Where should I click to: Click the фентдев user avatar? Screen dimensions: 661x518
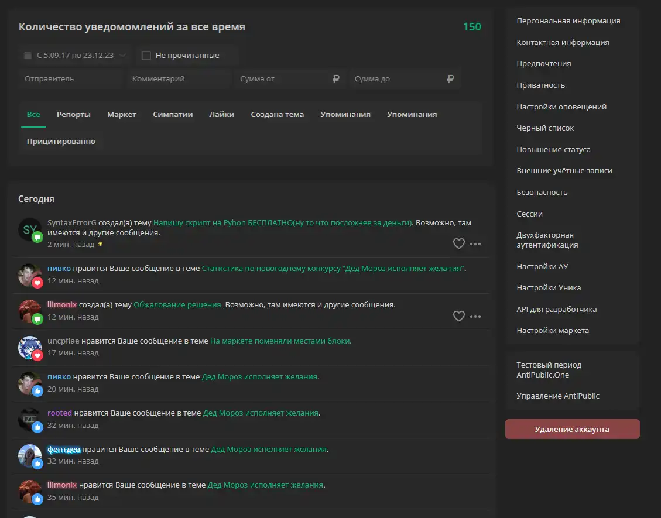pyautogui.click(x=29, y=455)
